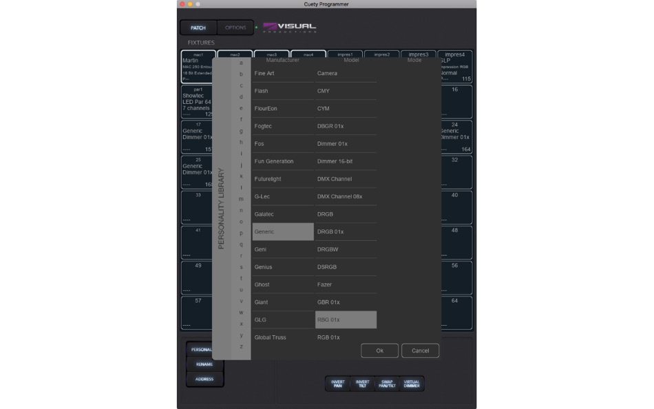The image size is (654, 409).
Task: Select empty fixture cell 57
Action: click(x=197, y=313)
